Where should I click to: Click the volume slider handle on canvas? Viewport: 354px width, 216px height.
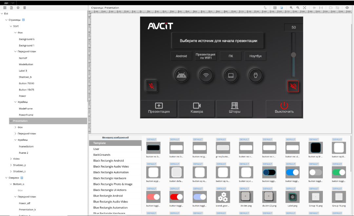(293, 55)
